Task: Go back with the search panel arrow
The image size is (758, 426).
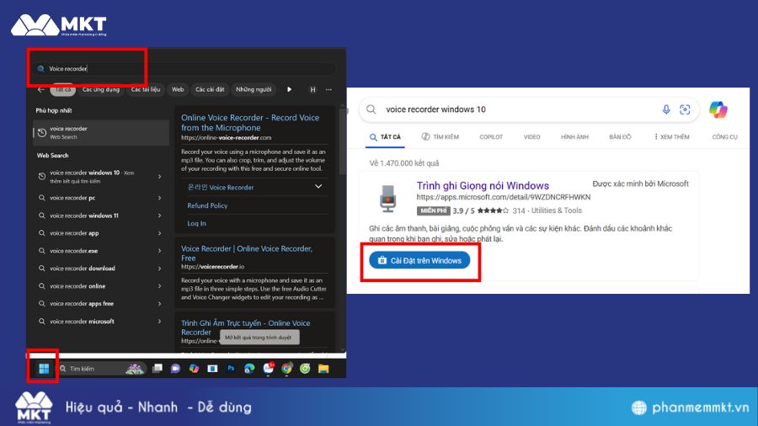Action: (41, 90)
